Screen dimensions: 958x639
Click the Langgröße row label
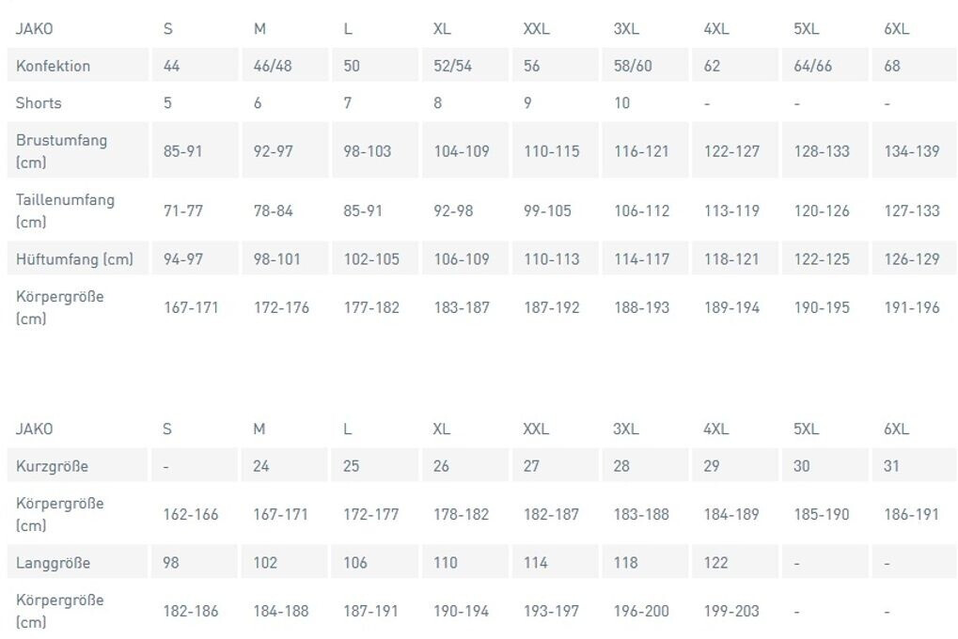(52, 563)
